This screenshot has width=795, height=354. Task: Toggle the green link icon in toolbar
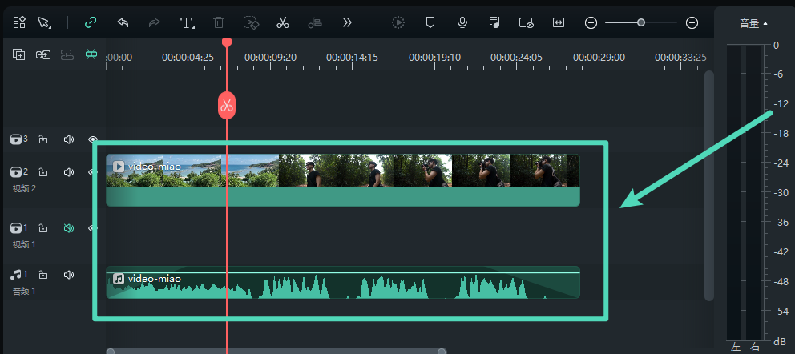(91, 22)
